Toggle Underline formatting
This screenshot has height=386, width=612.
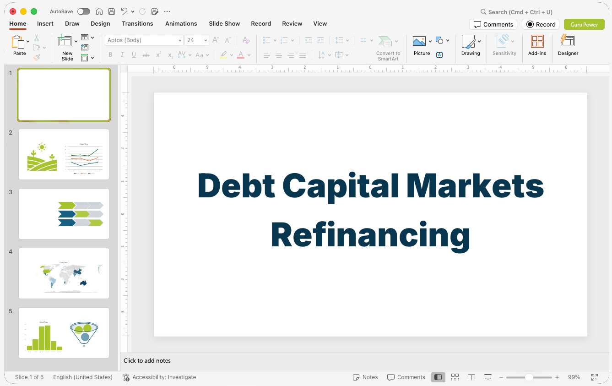pyautogui.click(x=134, y=55)
